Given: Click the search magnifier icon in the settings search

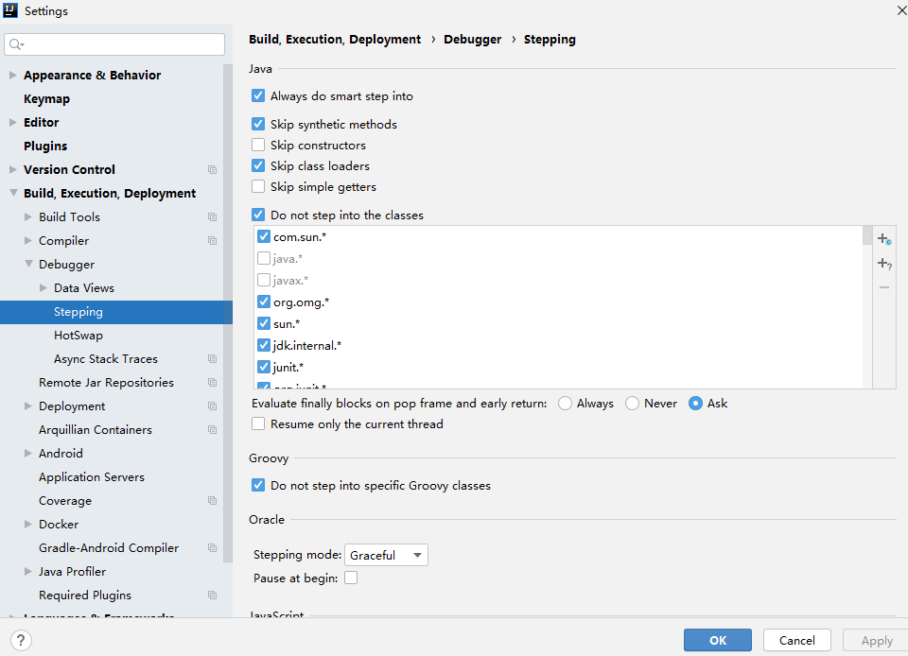Looking at the screenshot, I should pos(16,44).
